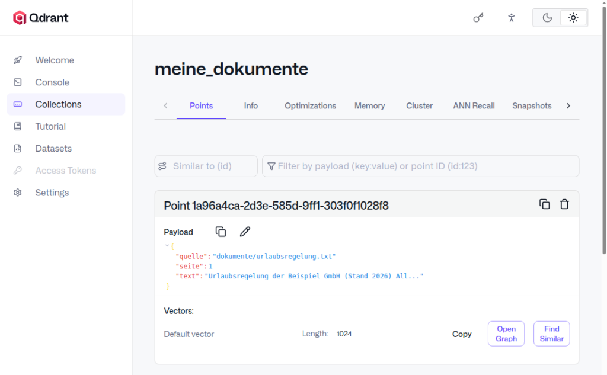Go to Collections in sidebar

[66, 104]
